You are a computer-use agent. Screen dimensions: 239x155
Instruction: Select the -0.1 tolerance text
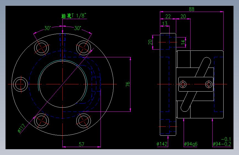pos(226,139)
